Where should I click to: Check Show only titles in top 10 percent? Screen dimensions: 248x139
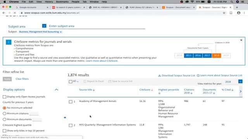point(4,131)
